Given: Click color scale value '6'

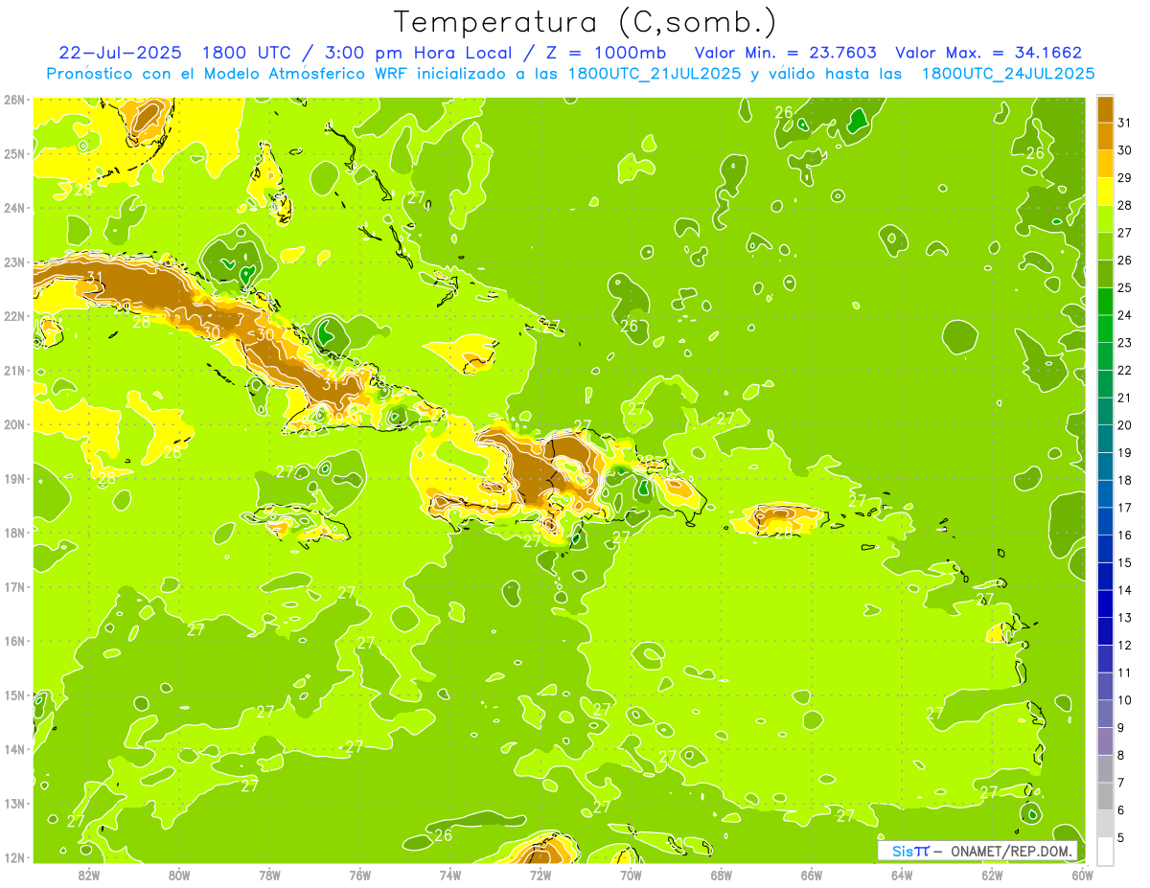Looking at the screenshot, I should point(1121,810).
